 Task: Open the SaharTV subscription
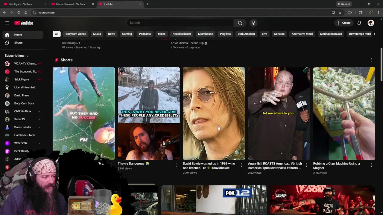pyautogui.click(x=23, y=119)
